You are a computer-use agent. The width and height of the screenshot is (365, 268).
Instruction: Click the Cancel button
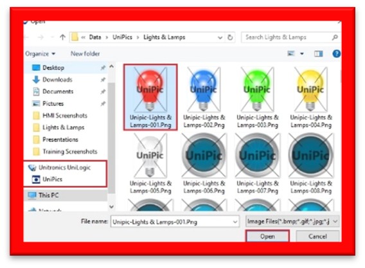point(317,237)
